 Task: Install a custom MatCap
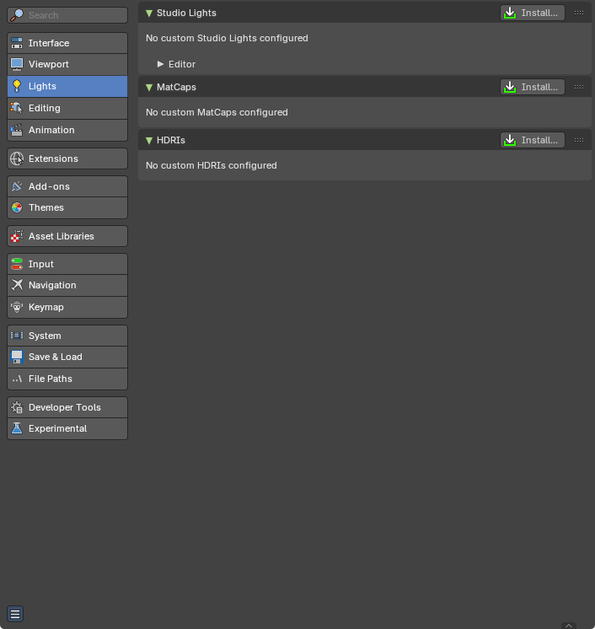(533, 87)
